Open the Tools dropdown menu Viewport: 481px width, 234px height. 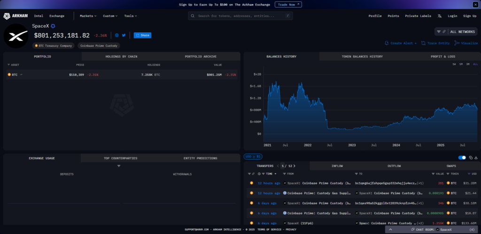click(x=131, y=16)
